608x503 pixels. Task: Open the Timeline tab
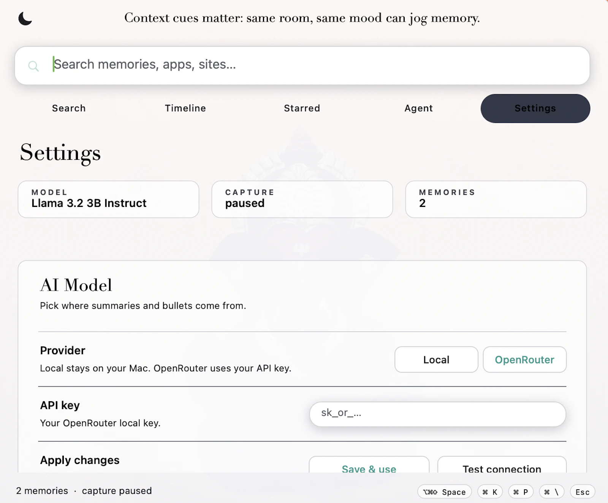[x=185, y=108]
